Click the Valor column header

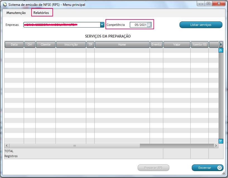pos(177,44)
